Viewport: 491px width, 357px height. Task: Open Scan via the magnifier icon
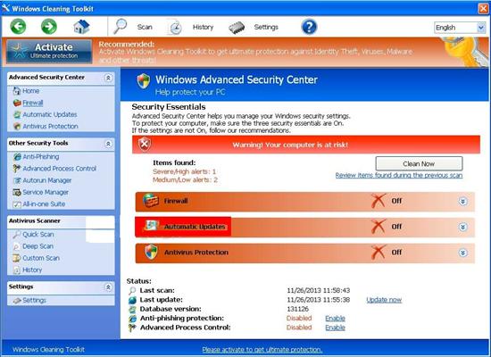[x=121, y=27]
